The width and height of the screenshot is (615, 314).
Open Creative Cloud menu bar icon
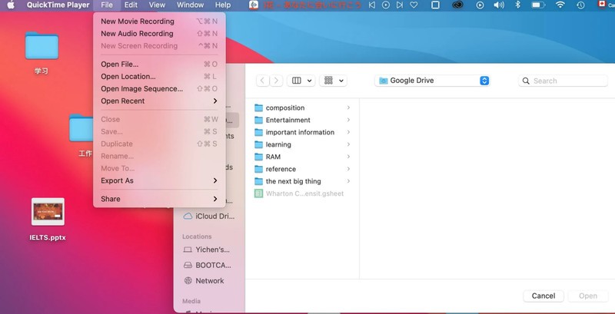pyautogui.click(x=457, y=5)
